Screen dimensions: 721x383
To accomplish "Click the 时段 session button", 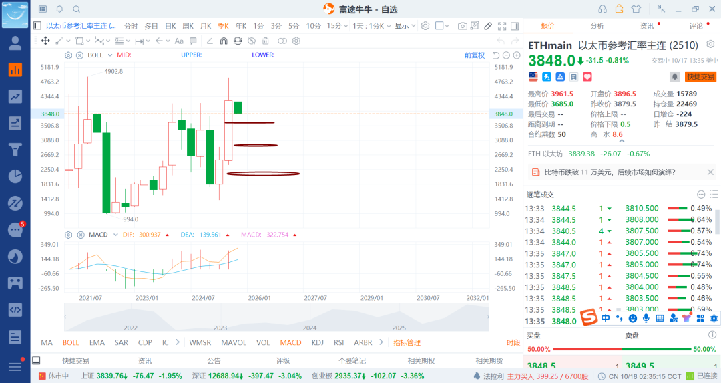I will click(513, 342).
